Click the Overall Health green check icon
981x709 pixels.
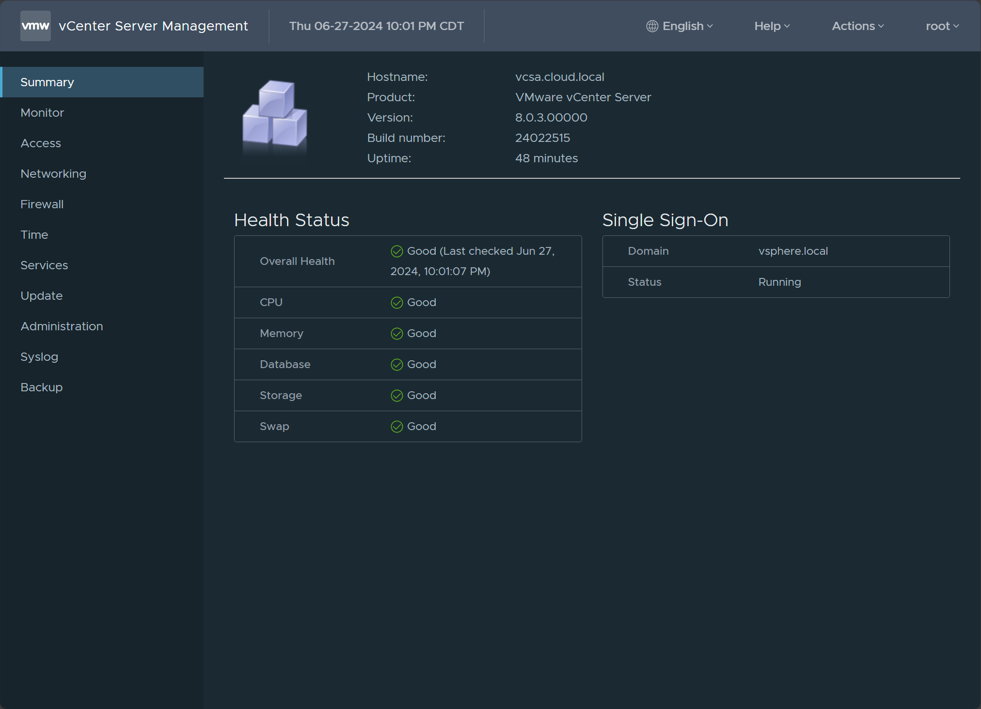click(396, 251)
